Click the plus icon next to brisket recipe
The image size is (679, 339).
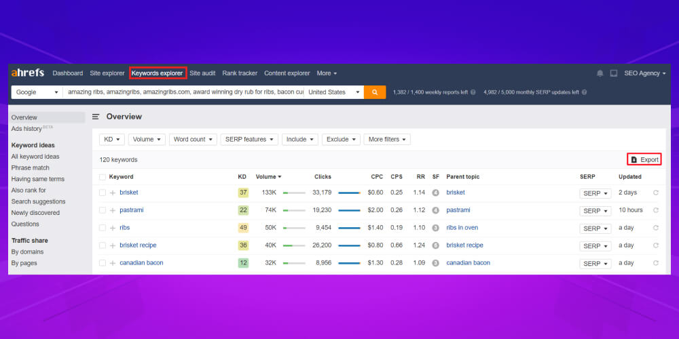click(113, 245)
